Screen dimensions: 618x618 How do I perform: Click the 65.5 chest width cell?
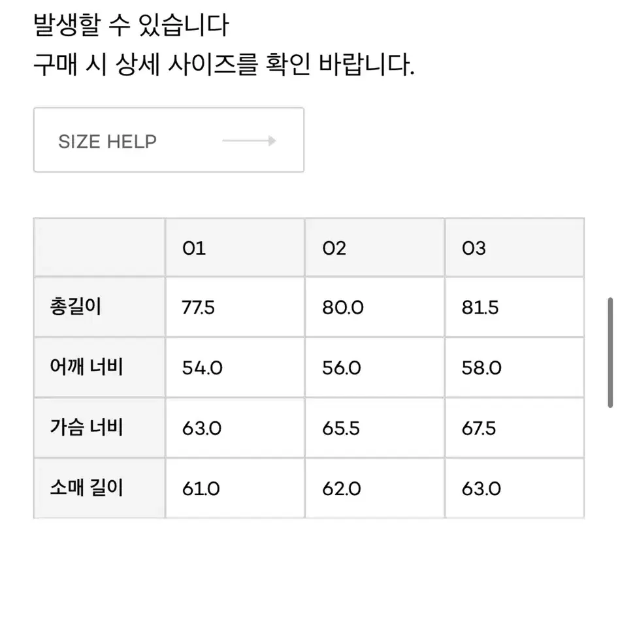point(375,428)
